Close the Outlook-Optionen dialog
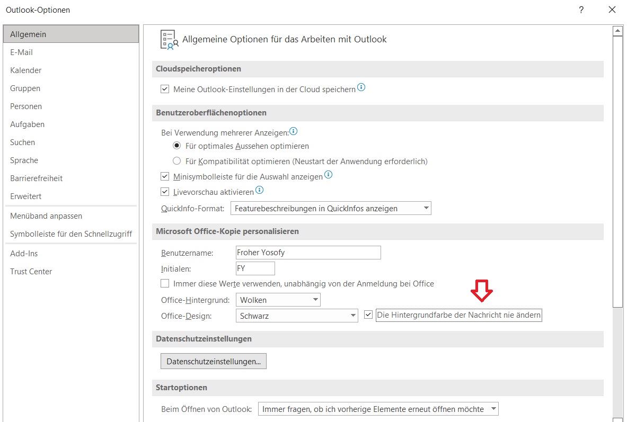 (x=612, y=10)
